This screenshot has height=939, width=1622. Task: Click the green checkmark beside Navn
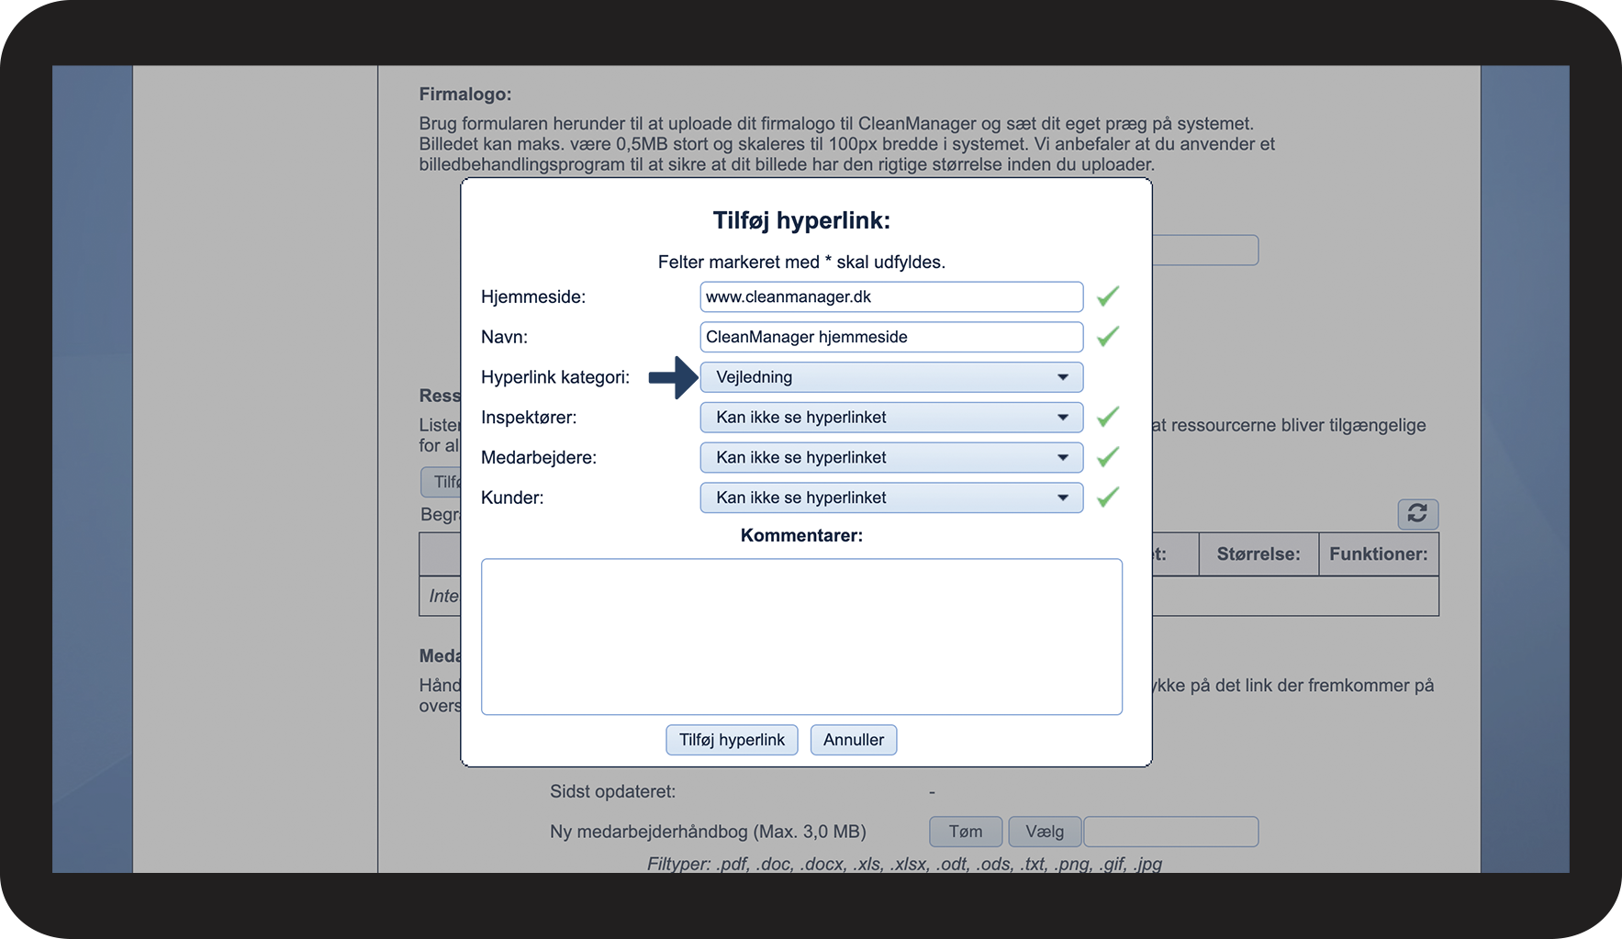click(x=1108, y=336)
